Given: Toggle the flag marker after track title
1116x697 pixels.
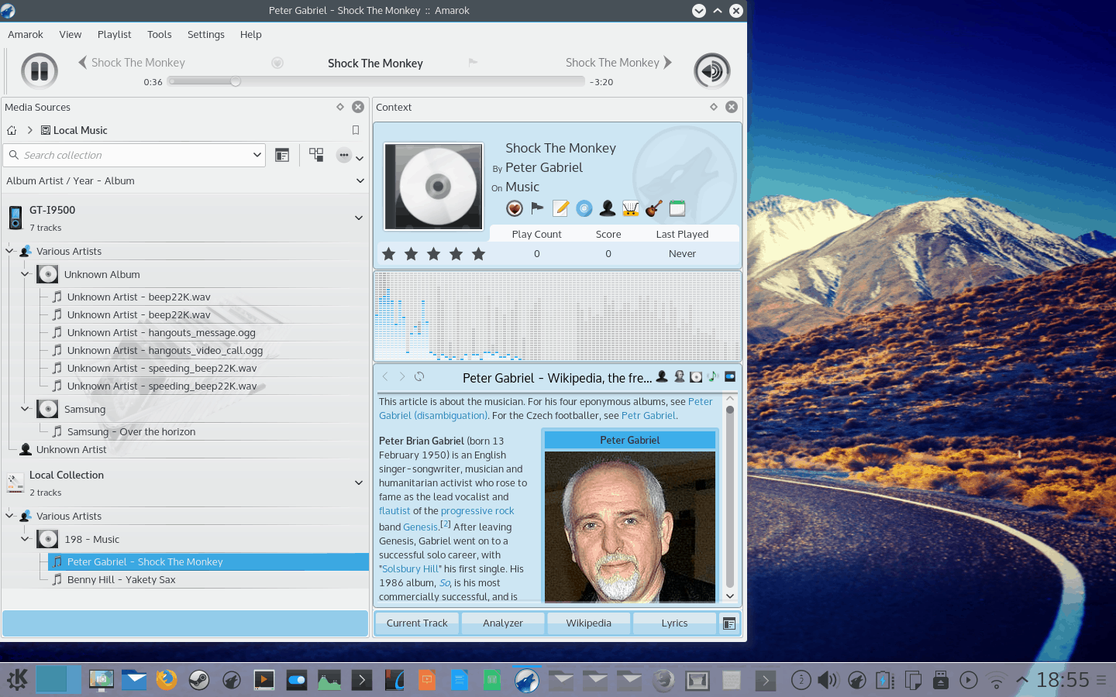Looking at the screenshot, I should [473, 62].
